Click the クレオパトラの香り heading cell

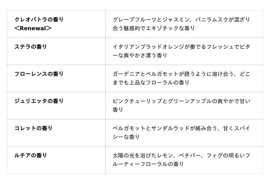tap(39, 20)
